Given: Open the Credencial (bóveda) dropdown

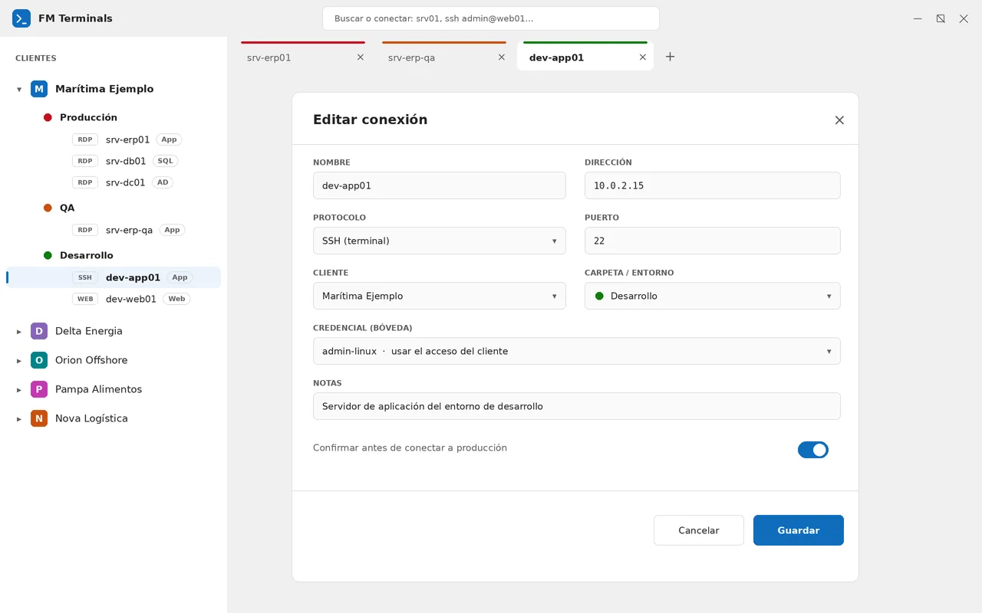Looking at the screenshot, I should pyautogui.click(x=577, y=351).
